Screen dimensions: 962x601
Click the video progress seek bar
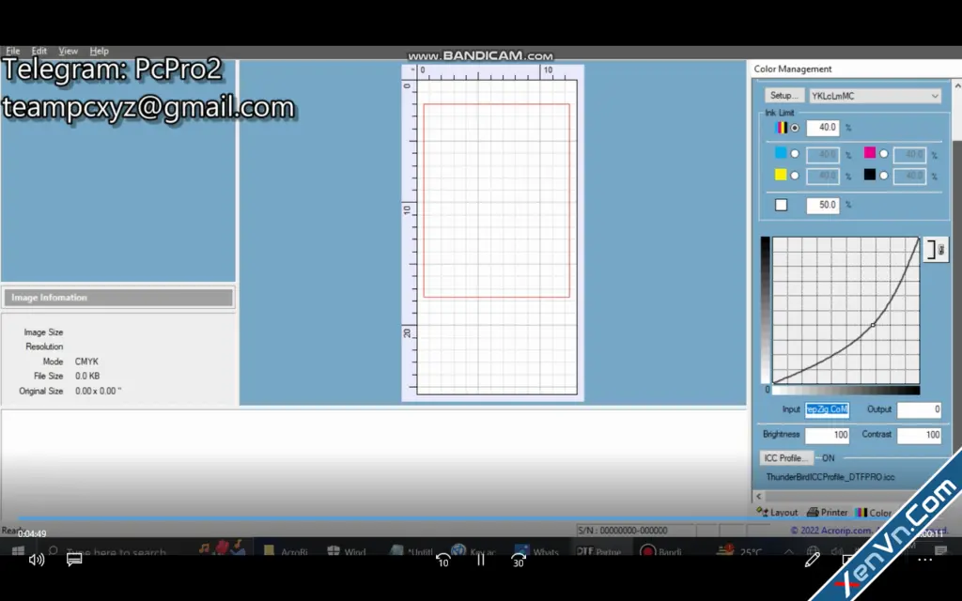pos(481,518)
